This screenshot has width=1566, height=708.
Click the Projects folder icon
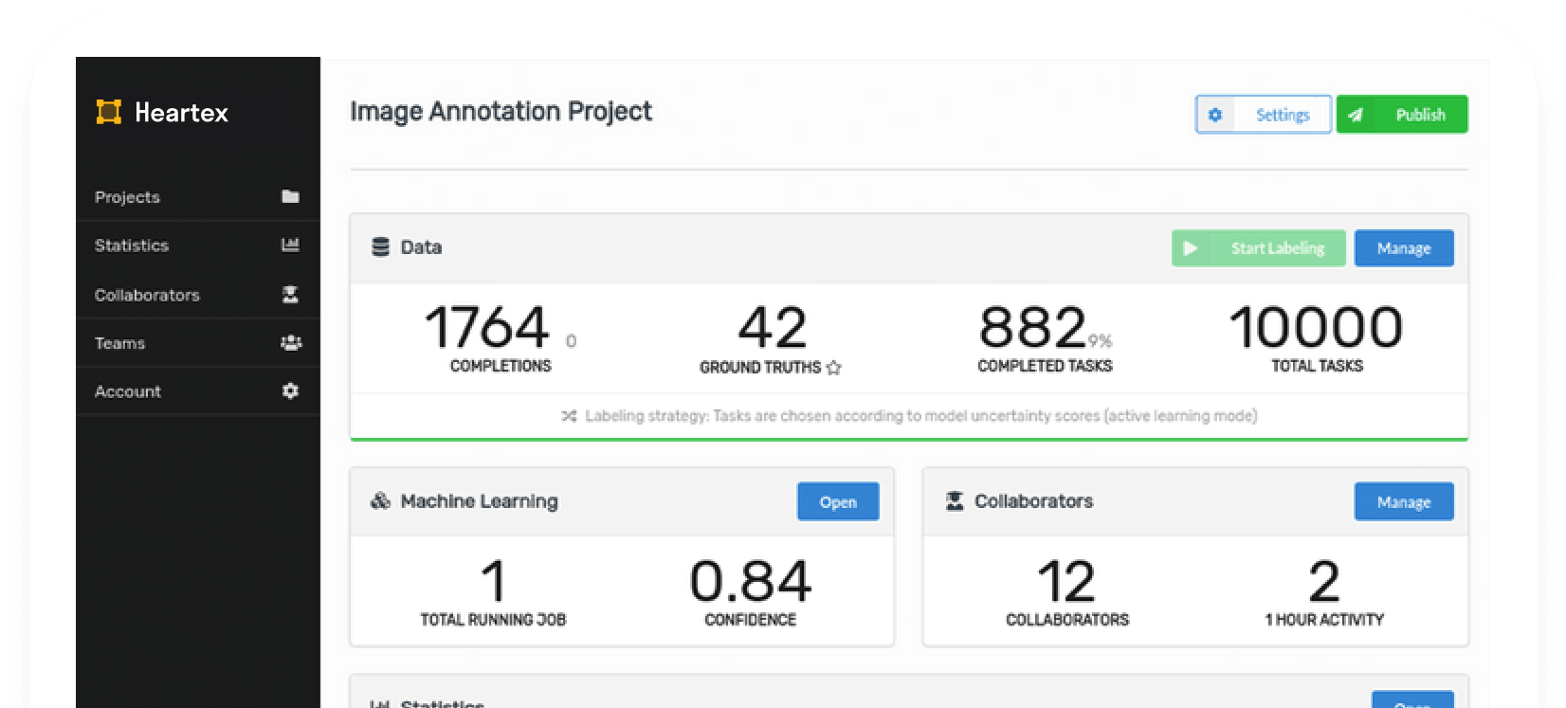point(290,197)
